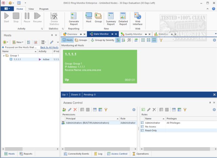Screen dimensions: 217x158
Task: Open the Hosts panel start dropdown arrow
Action: coord(7,42)
